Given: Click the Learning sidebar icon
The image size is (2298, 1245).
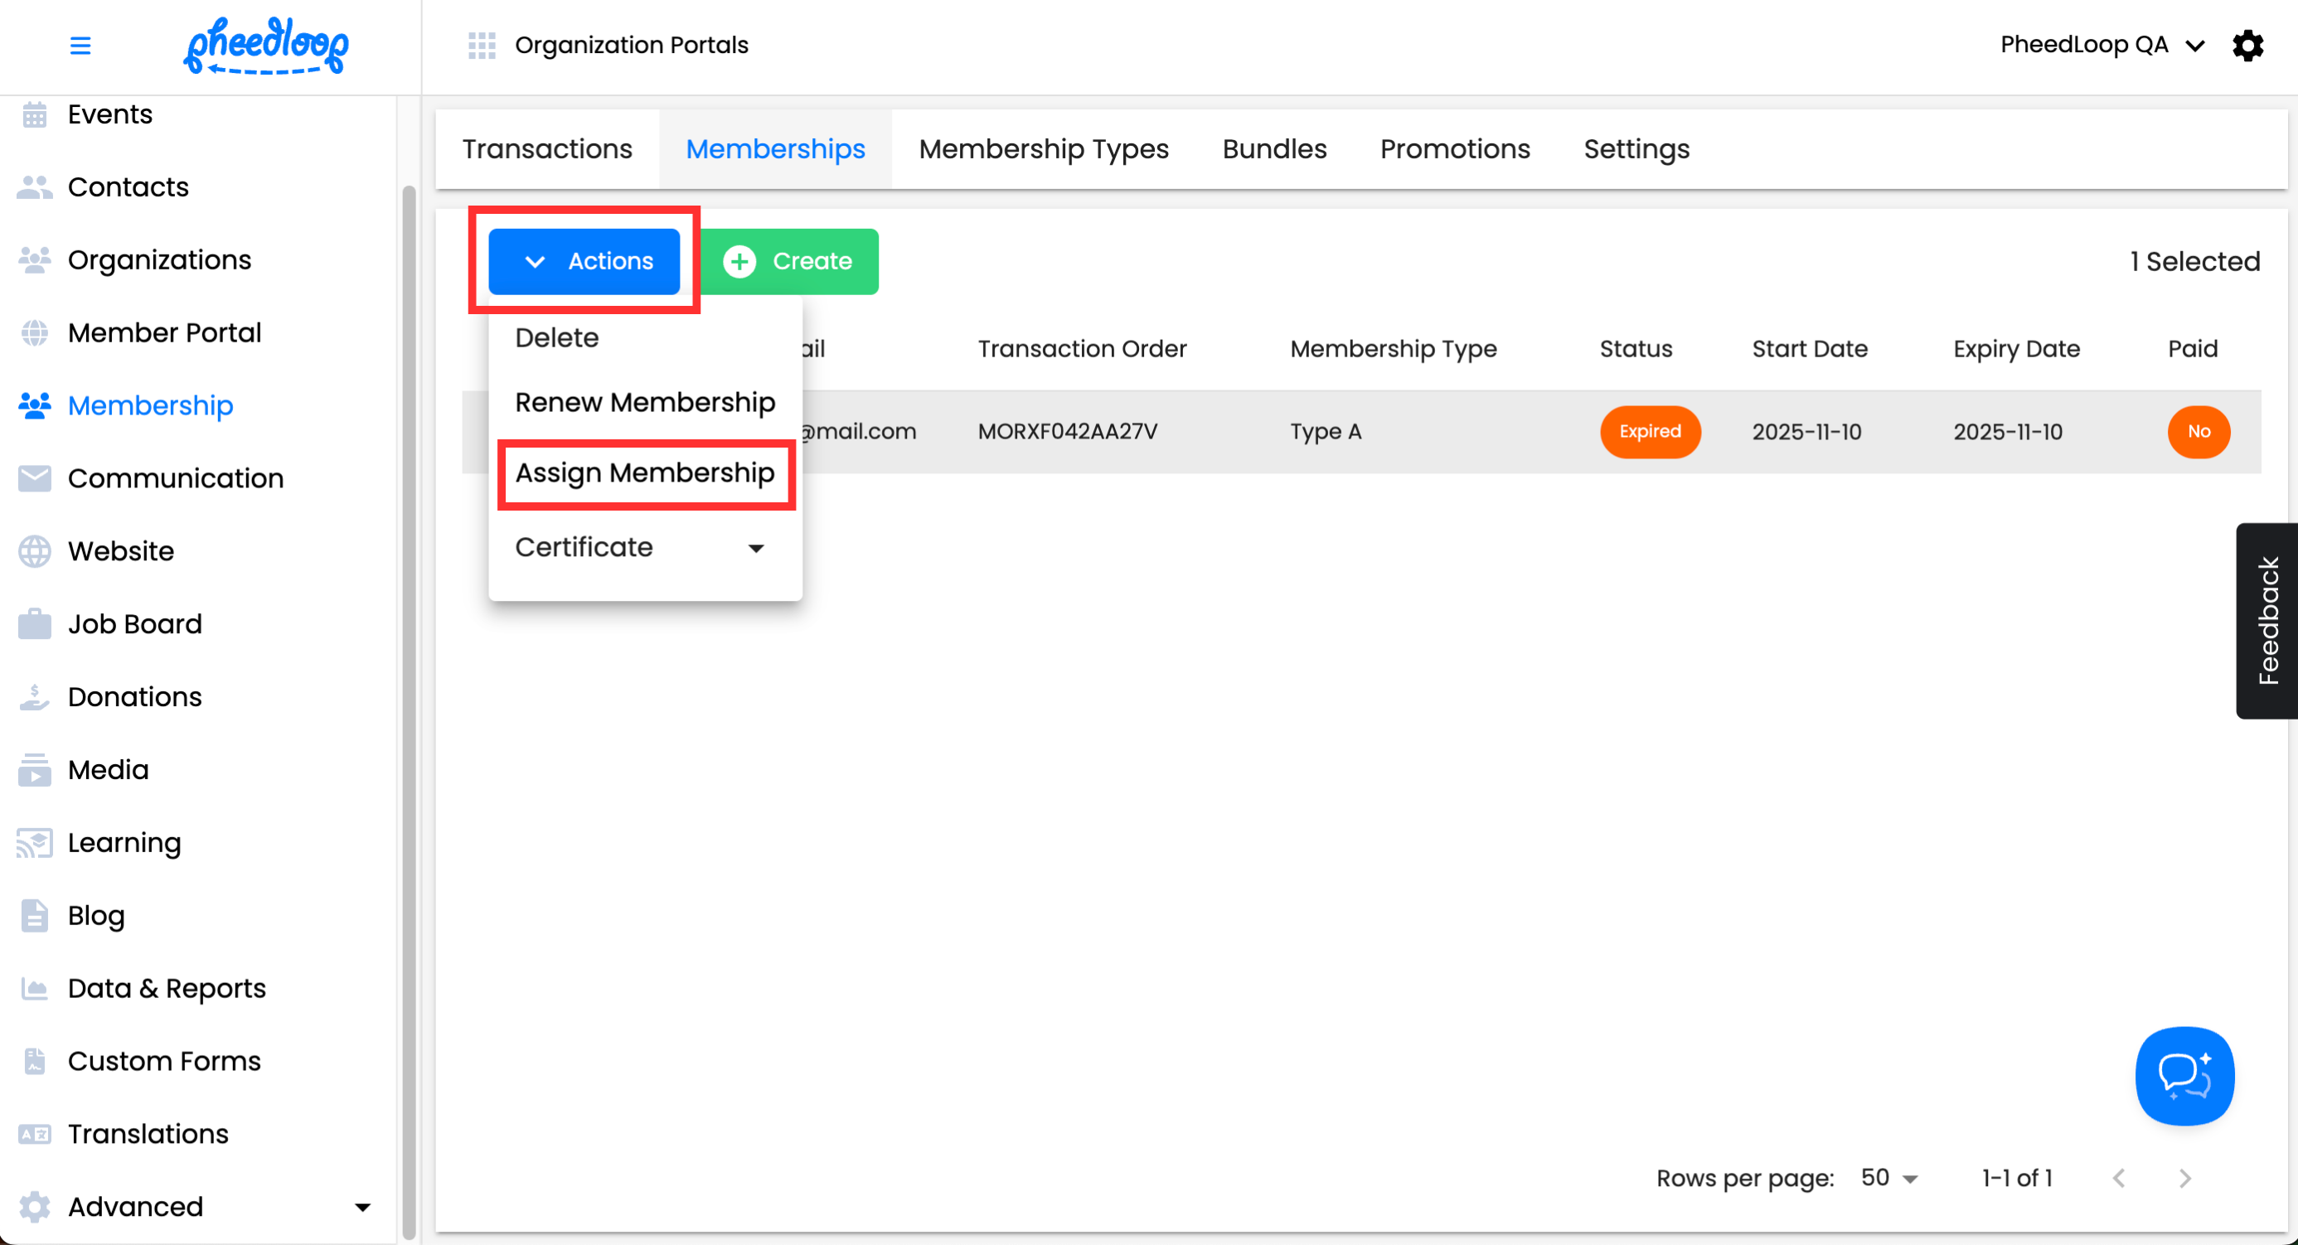Looking at the screenshot, I should (x=34, y=842).
